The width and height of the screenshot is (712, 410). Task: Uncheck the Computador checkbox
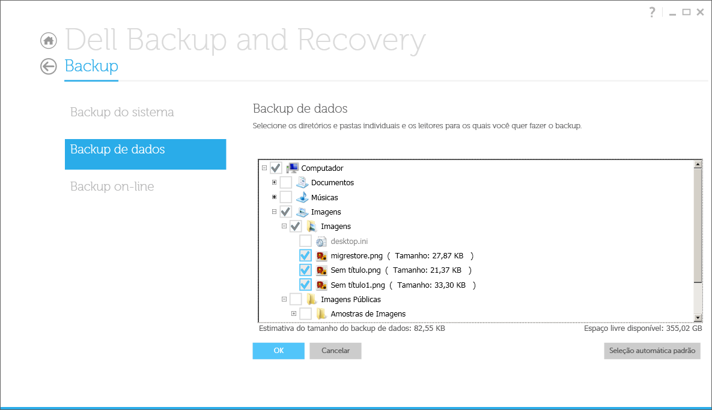point(276,168)
